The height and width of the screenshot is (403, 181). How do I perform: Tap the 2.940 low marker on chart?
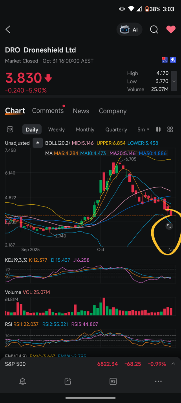coord(61,236)
